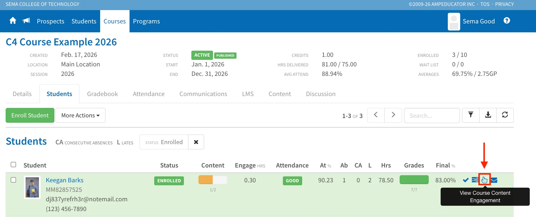Open the announcements megaphone icon
The height and width of the screenshot is (217, 536).
point(26,20)
